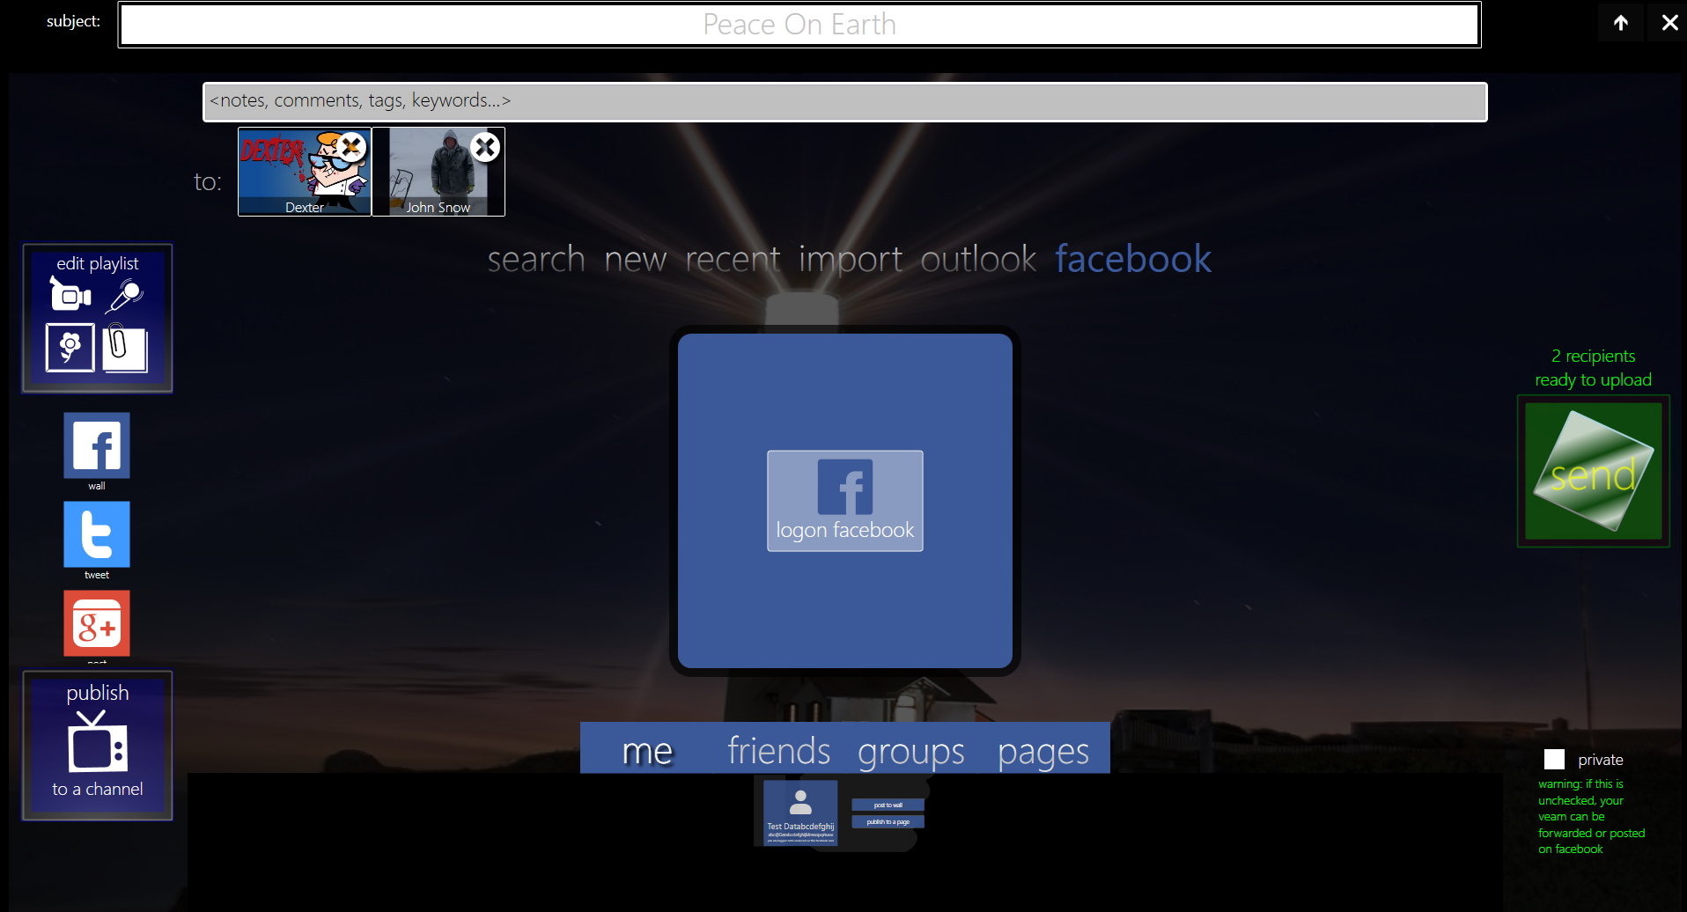Click the Facebook wall icon

point(97,445)
